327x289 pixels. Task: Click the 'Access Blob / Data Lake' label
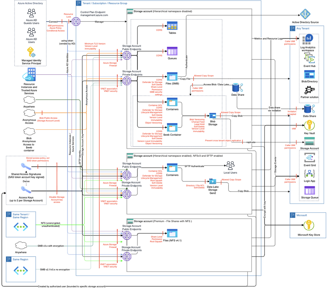(216, 84)
